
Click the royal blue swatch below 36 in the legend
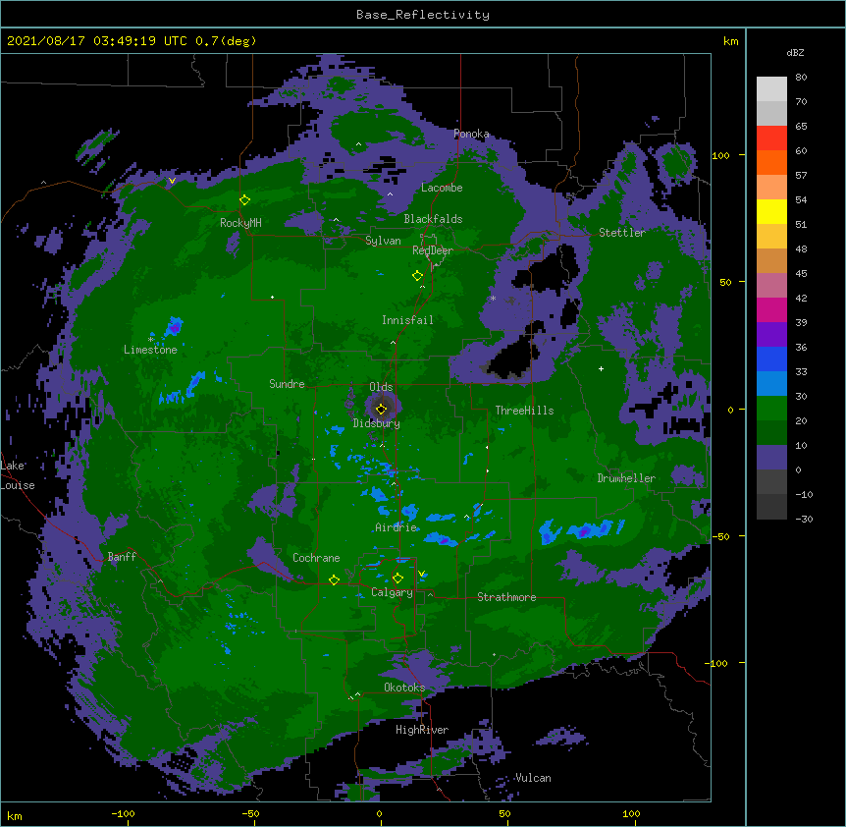pyautogui.click(x=771, y=358)
